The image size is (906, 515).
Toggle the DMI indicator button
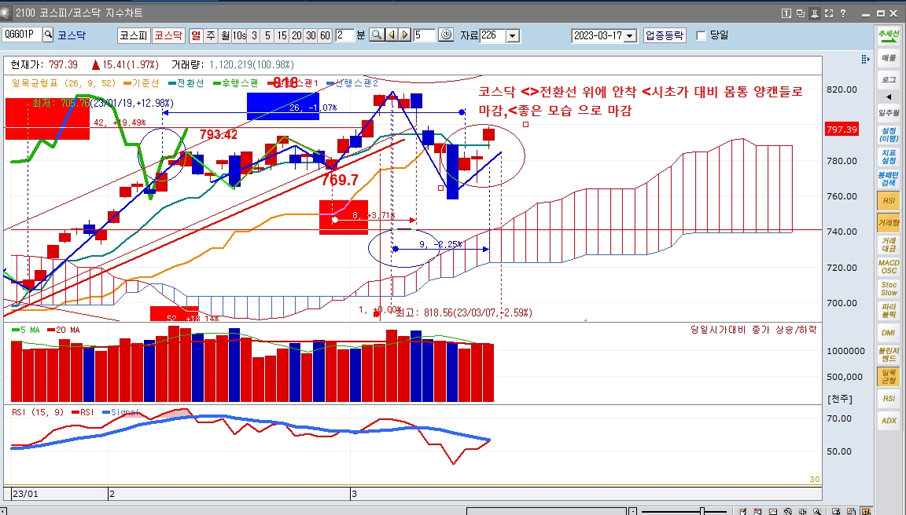889,333
